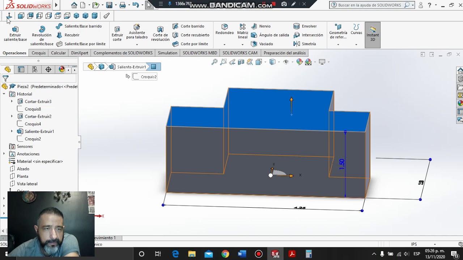Viewport: 463px width, 260px height.
Task: Select the Vaciado shell tool
Action: pos(262,44)
